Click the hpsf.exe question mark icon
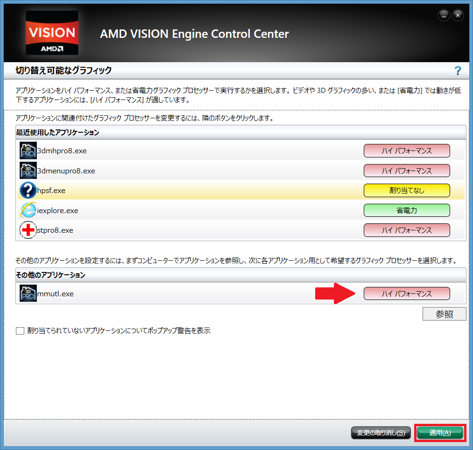This screenshot has height=450, width=473. pos(28,191)
